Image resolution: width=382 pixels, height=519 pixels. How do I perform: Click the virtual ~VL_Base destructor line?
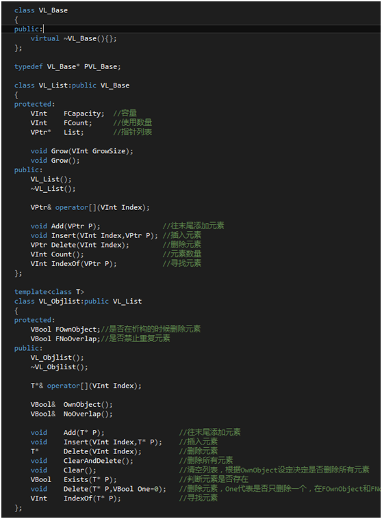click(73, 38)
